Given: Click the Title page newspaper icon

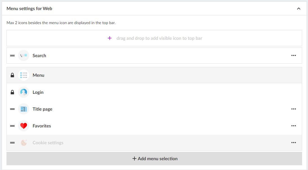Looking at the screenshot, I should [24, 109].
